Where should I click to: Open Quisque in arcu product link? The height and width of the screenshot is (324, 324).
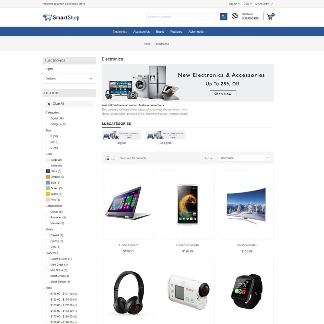coord(247,245)
